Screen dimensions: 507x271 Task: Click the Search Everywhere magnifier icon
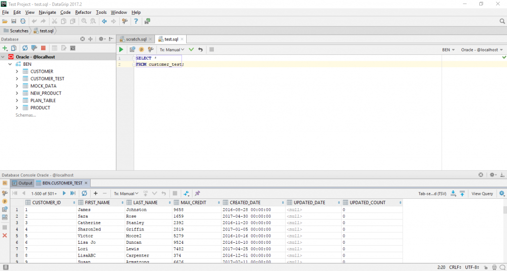pos(502,21)
